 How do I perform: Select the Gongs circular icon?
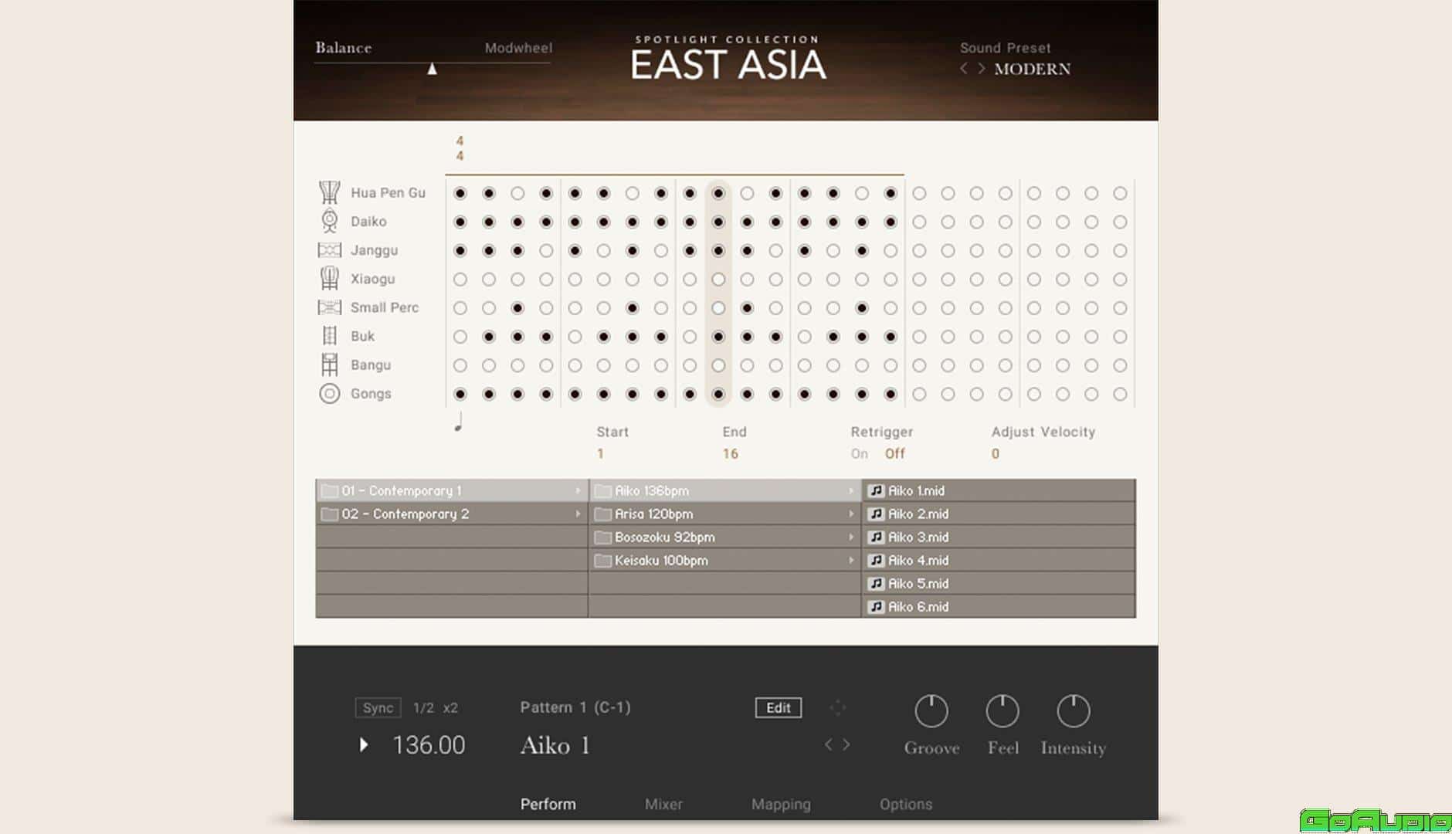329,394
